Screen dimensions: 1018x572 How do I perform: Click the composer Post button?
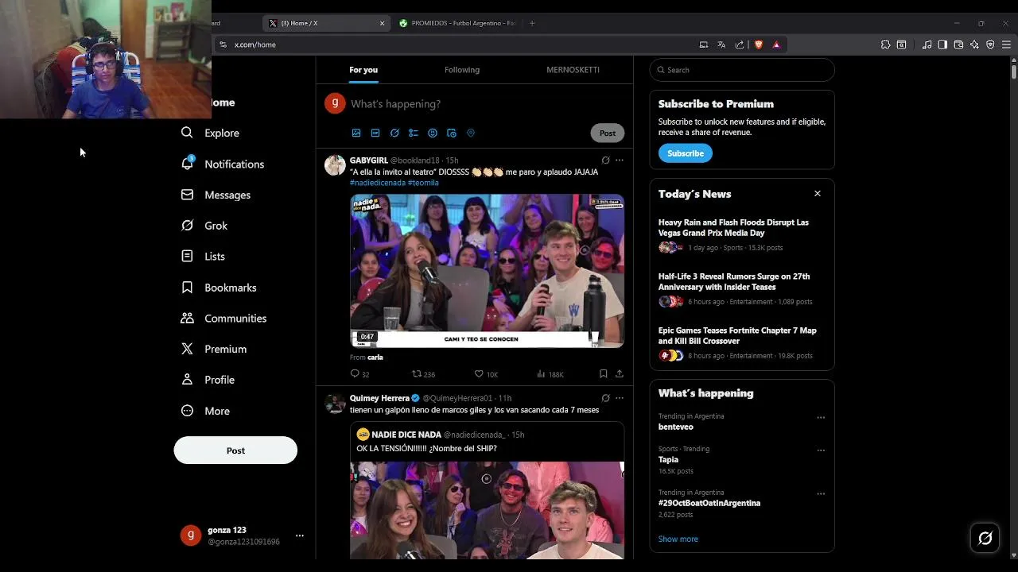point(608,133)
